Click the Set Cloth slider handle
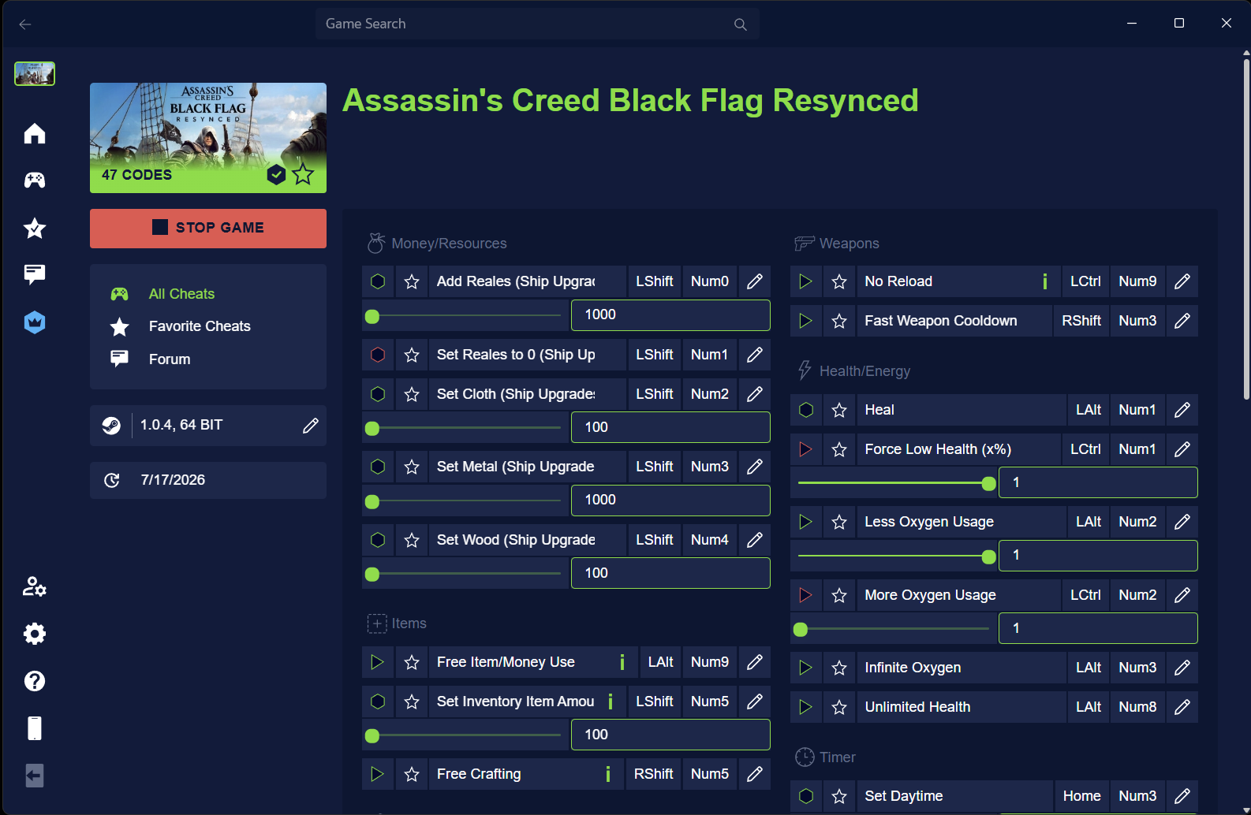The image size is (1251, 815). click(372, 429)
